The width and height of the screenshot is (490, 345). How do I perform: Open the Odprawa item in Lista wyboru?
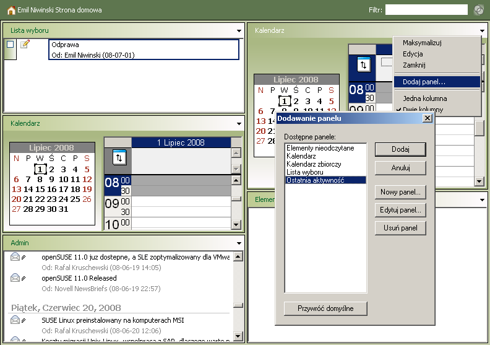pyautogui.click(x=144, y=50)
